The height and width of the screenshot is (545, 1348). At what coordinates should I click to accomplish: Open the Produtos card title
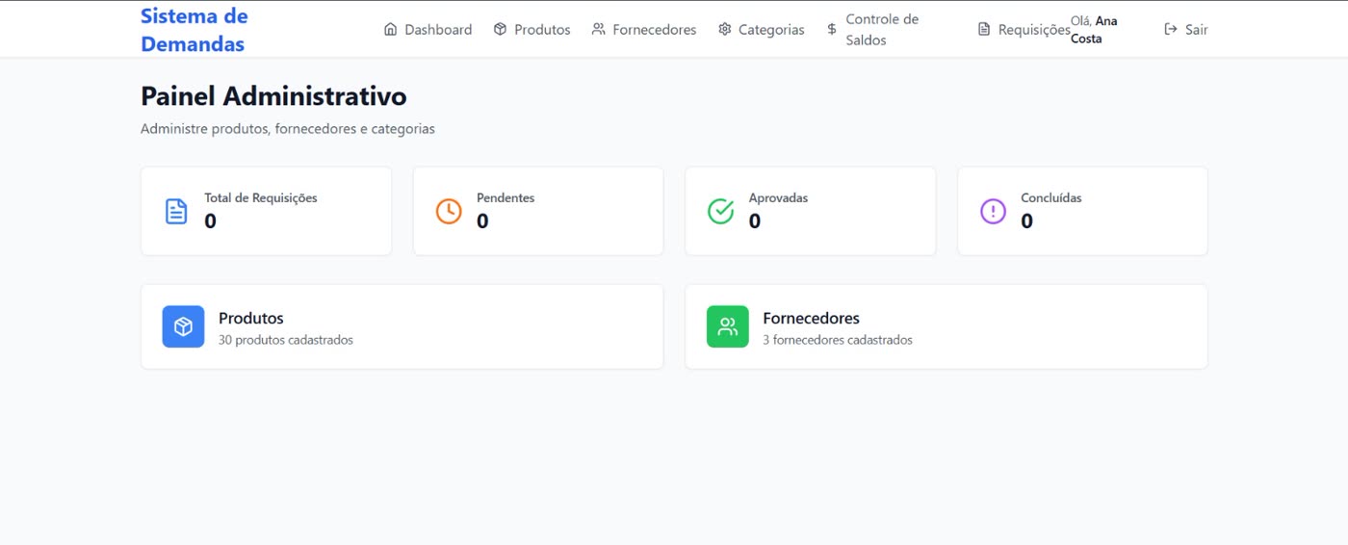point(251,318)
